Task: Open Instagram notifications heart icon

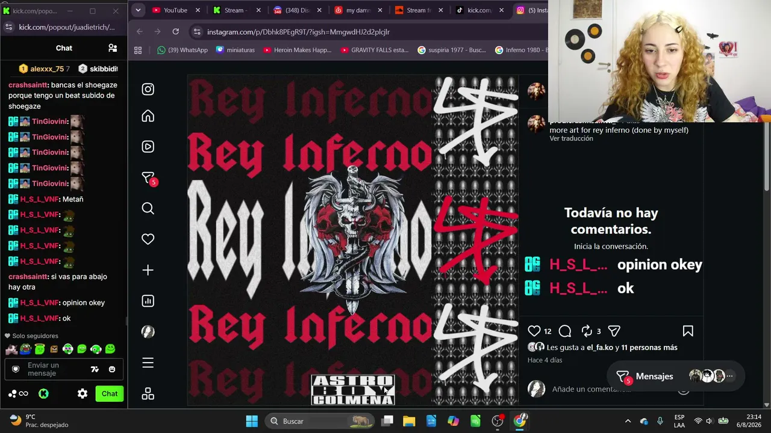Action: [x=148, y=239]
